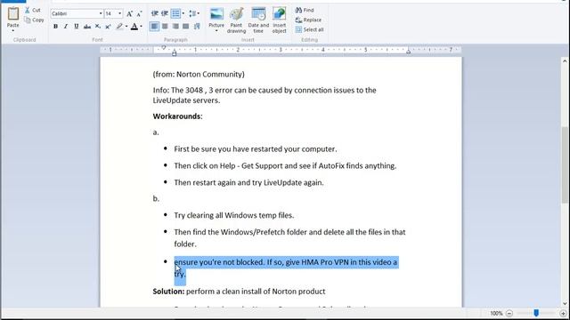Toggle strikethrough formatting
570x320 pixels.
point(87,26)
